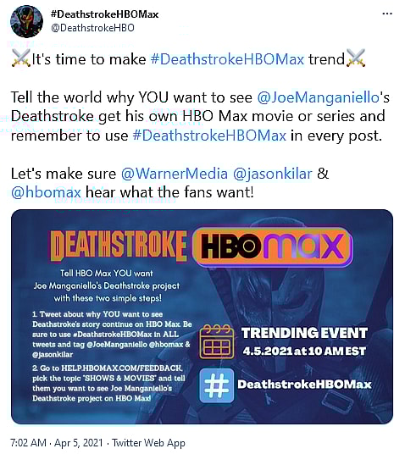Click the crossed swords emoji after "trend"

pyautogui.click(x=356, y=58)
